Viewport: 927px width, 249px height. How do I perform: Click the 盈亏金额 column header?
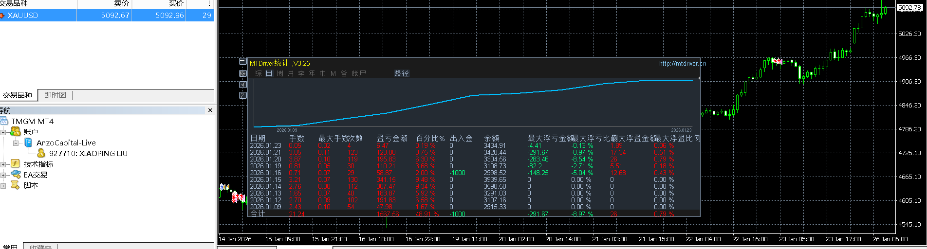click(392, 138)
